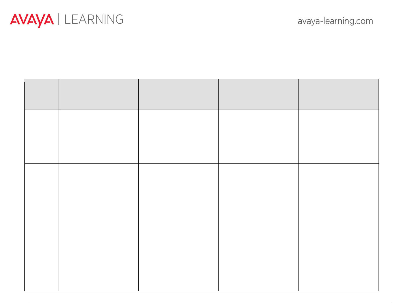Click the last cell of the middle row
Viewport: 394px width, 303px height.
click(x=338, y=136)
